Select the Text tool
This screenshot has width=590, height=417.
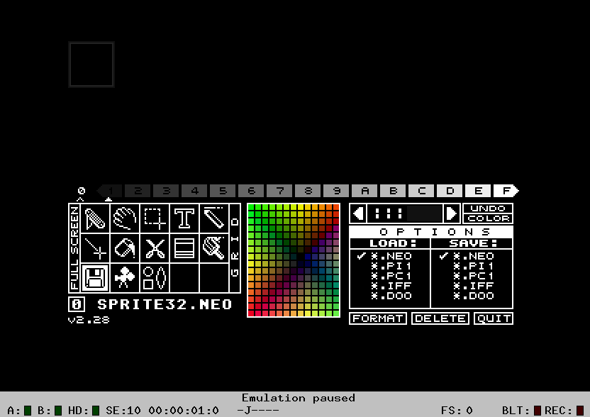point(184,218)
